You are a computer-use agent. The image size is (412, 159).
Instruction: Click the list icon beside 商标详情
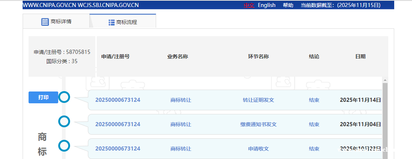pyautogui.click(x=45, y=22)
